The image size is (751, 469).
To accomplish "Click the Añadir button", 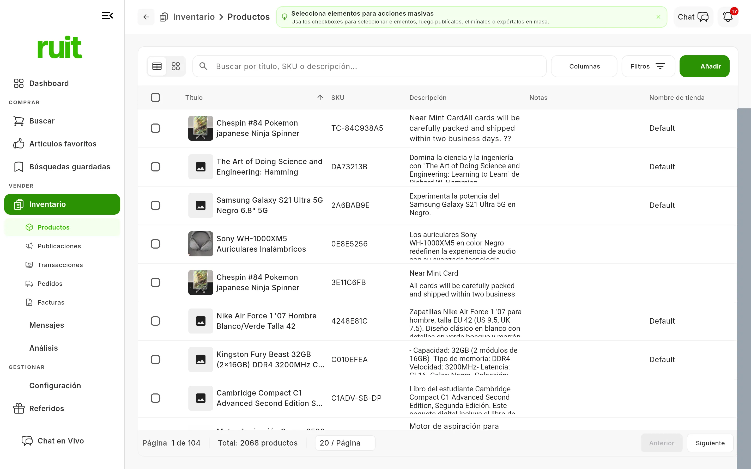I will click(704, 66).
